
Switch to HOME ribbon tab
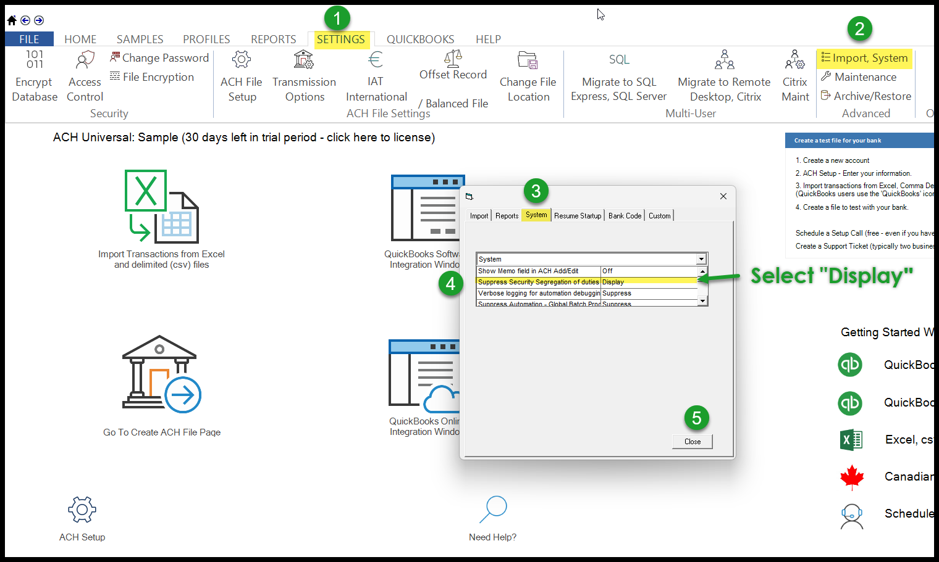[80, 39]
